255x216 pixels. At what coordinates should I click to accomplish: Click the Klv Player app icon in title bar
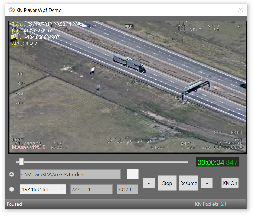(12, 10)
